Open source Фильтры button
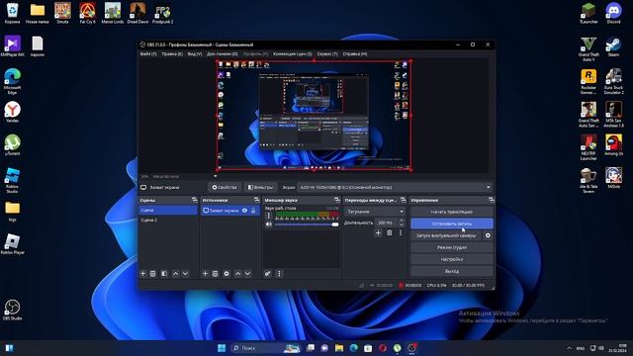 (260, 187)
